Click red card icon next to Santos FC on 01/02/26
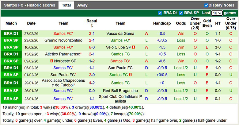Viewport: 239px width, 125px height. coord(131,75)
